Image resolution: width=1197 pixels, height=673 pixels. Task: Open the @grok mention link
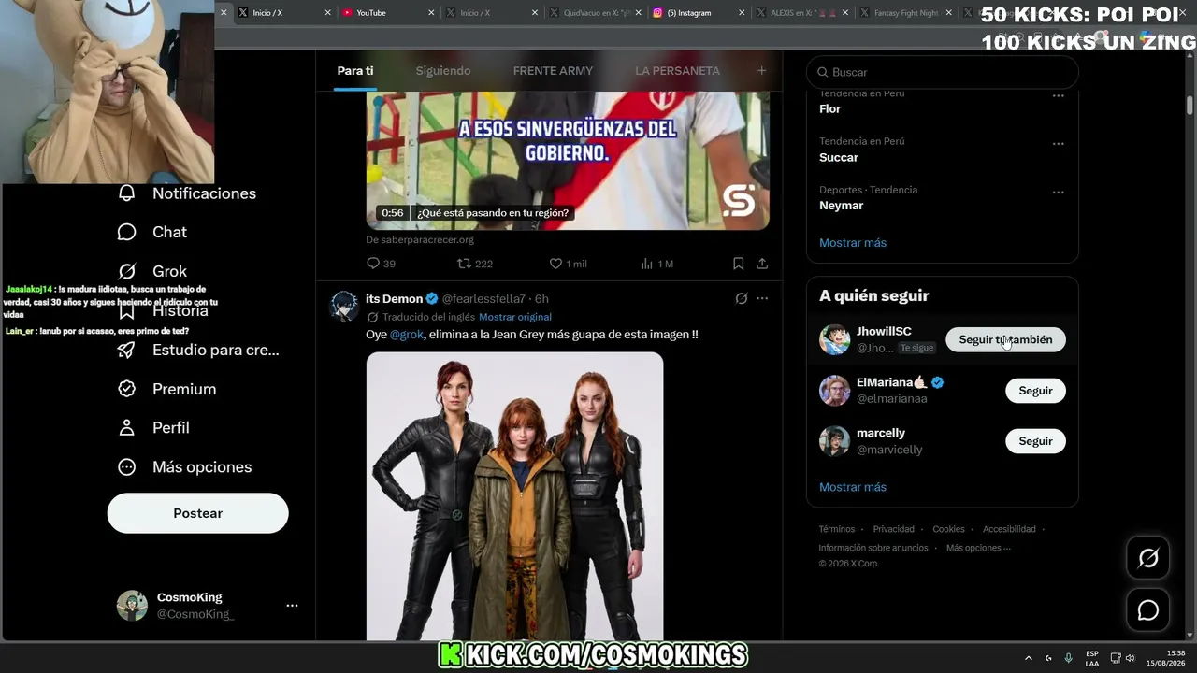point(407,334)
